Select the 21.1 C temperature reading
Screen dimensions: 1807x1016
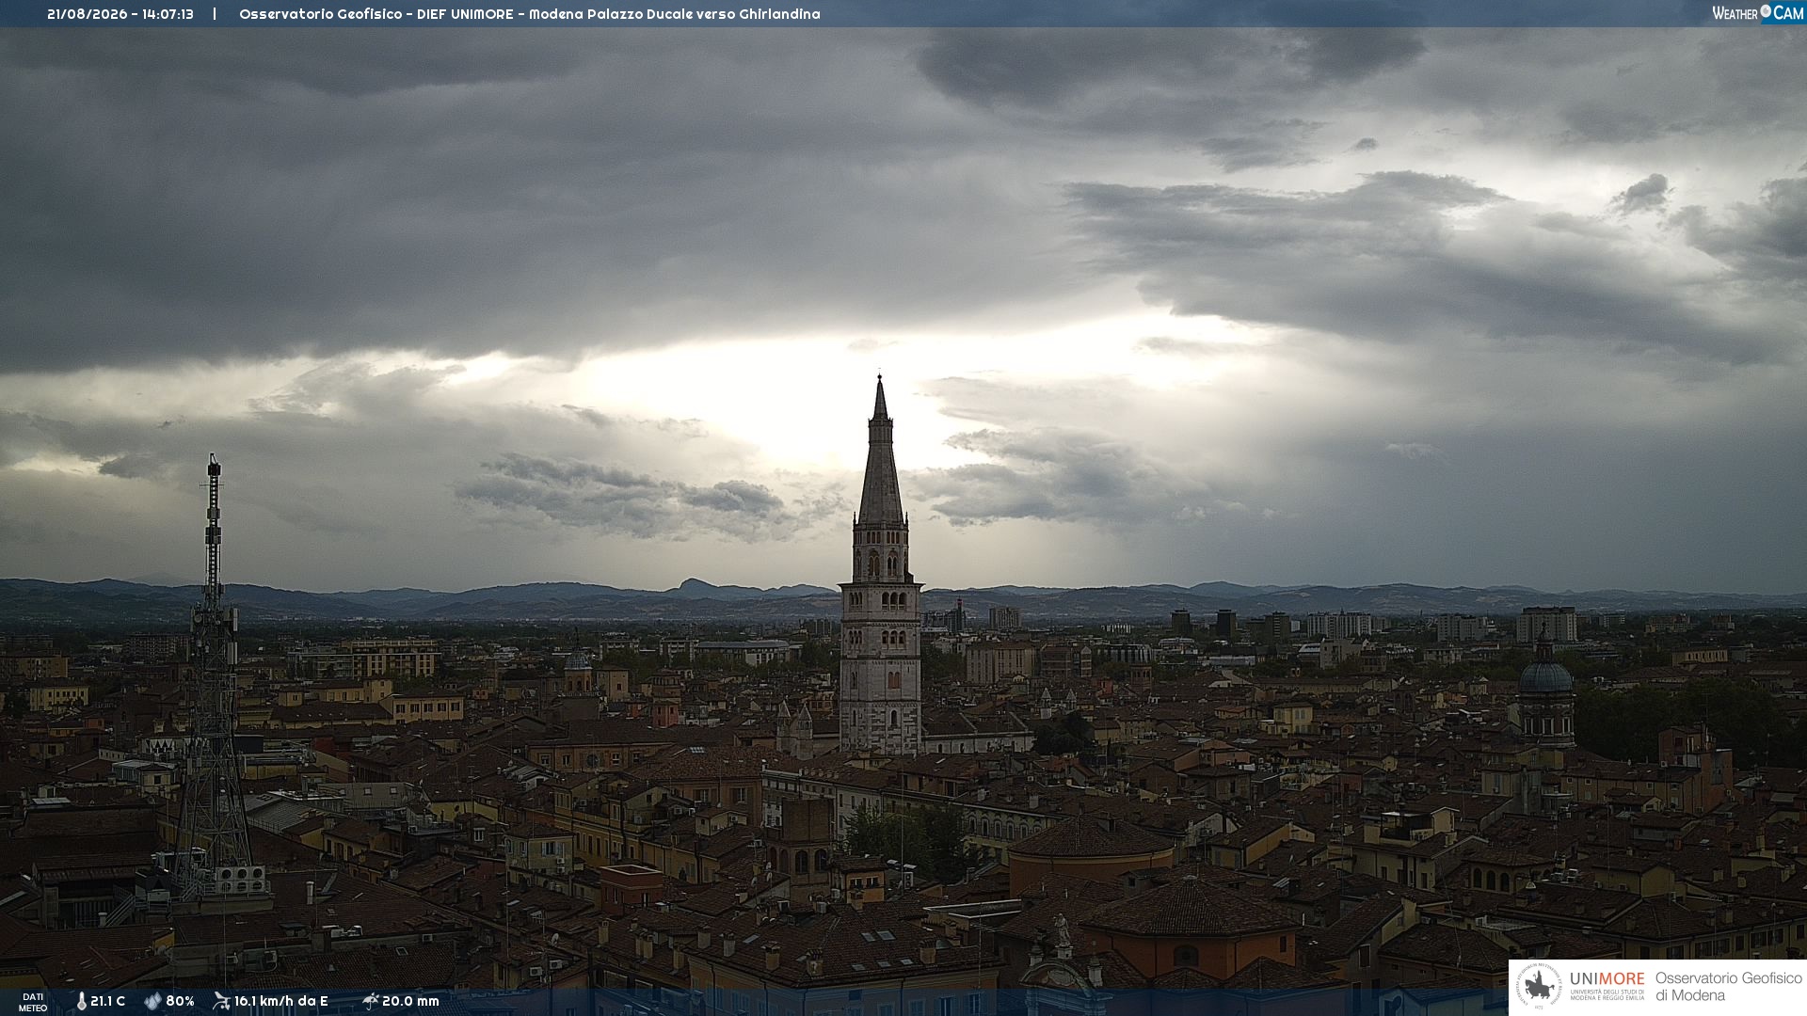pos(108,1001)
